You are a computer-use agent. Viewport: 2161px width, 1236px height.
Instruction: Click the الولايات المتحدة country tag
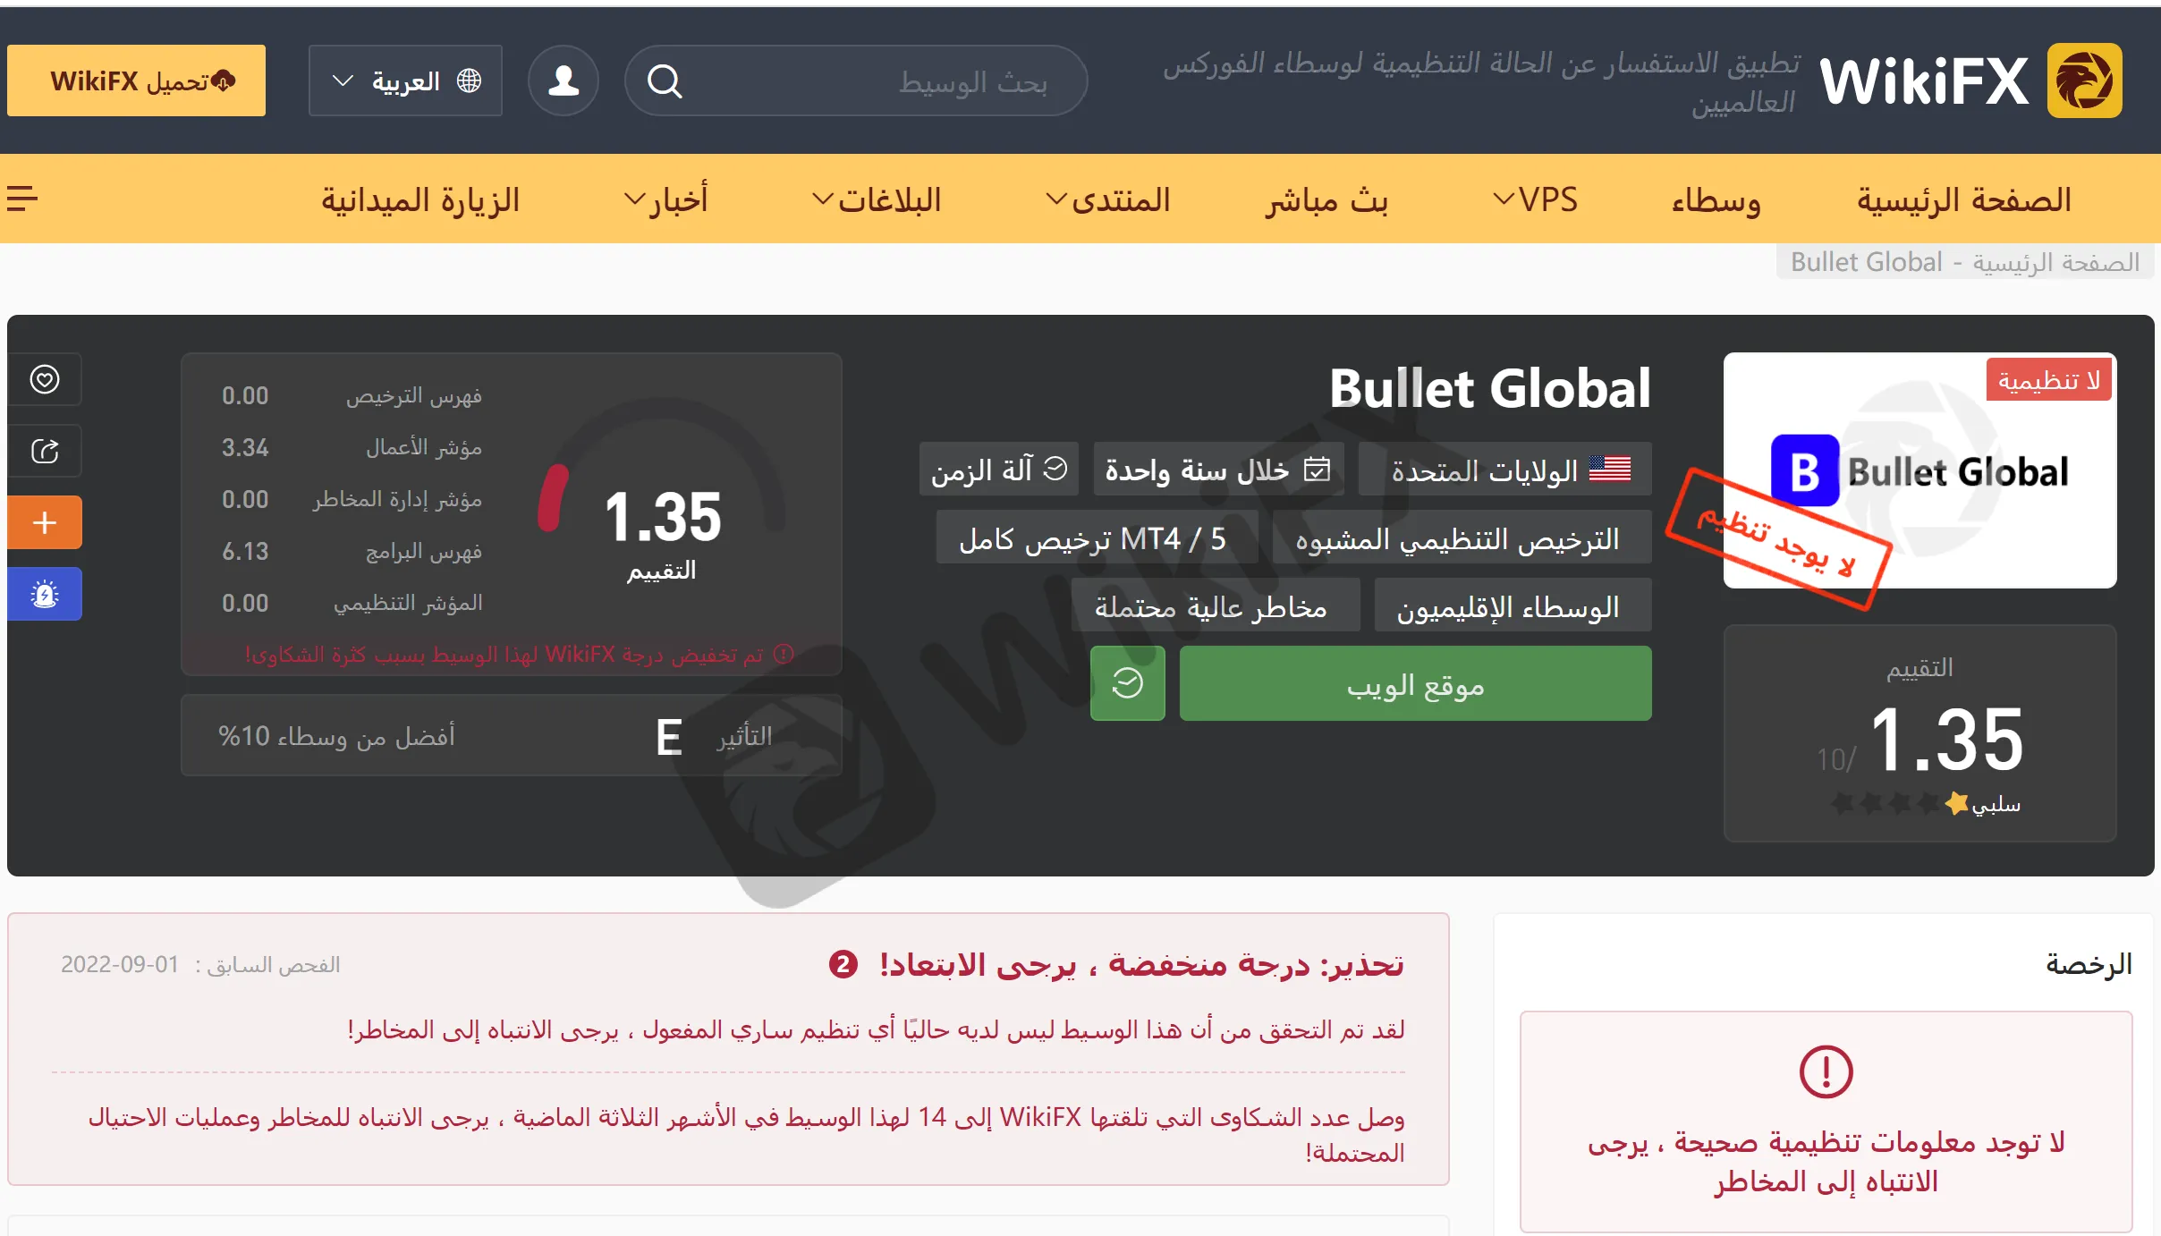1504,469
